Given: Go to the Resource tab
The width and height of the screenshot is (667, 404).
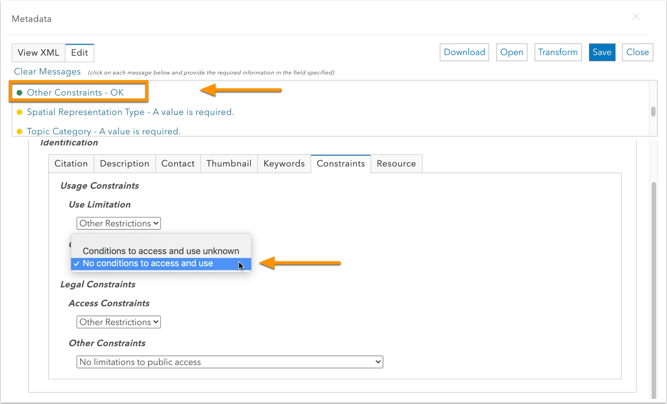Looking at the screenshot, I should (x=396, y=164).
